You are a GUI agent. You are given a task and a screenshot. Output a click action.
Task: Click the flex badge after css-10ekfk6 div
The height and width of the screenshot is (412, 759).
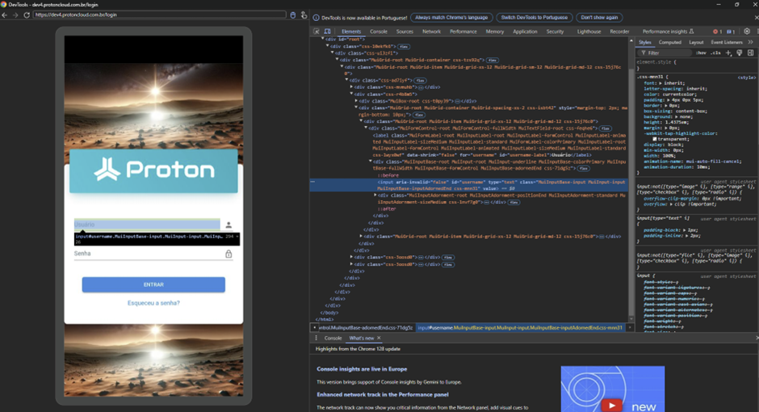pyautogui.click(x=404, y=47)
